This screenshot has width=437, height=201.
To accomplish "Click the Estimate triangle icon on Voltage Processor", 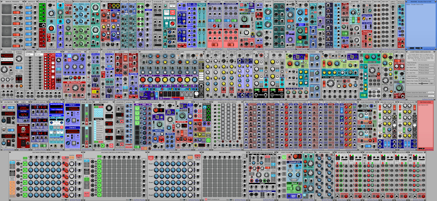I will coord(103,44).
